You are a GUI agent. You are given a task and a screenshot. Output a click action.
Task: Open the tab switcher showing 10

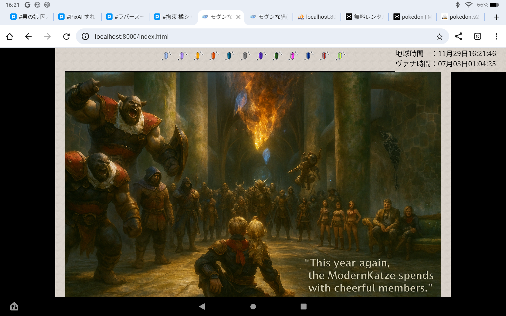(477, 37)
